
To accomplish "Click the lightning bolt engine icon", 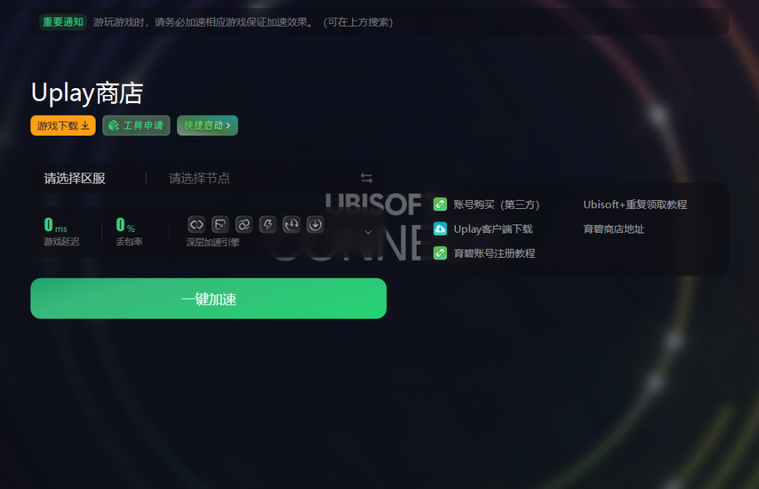I will coord(268,224).
